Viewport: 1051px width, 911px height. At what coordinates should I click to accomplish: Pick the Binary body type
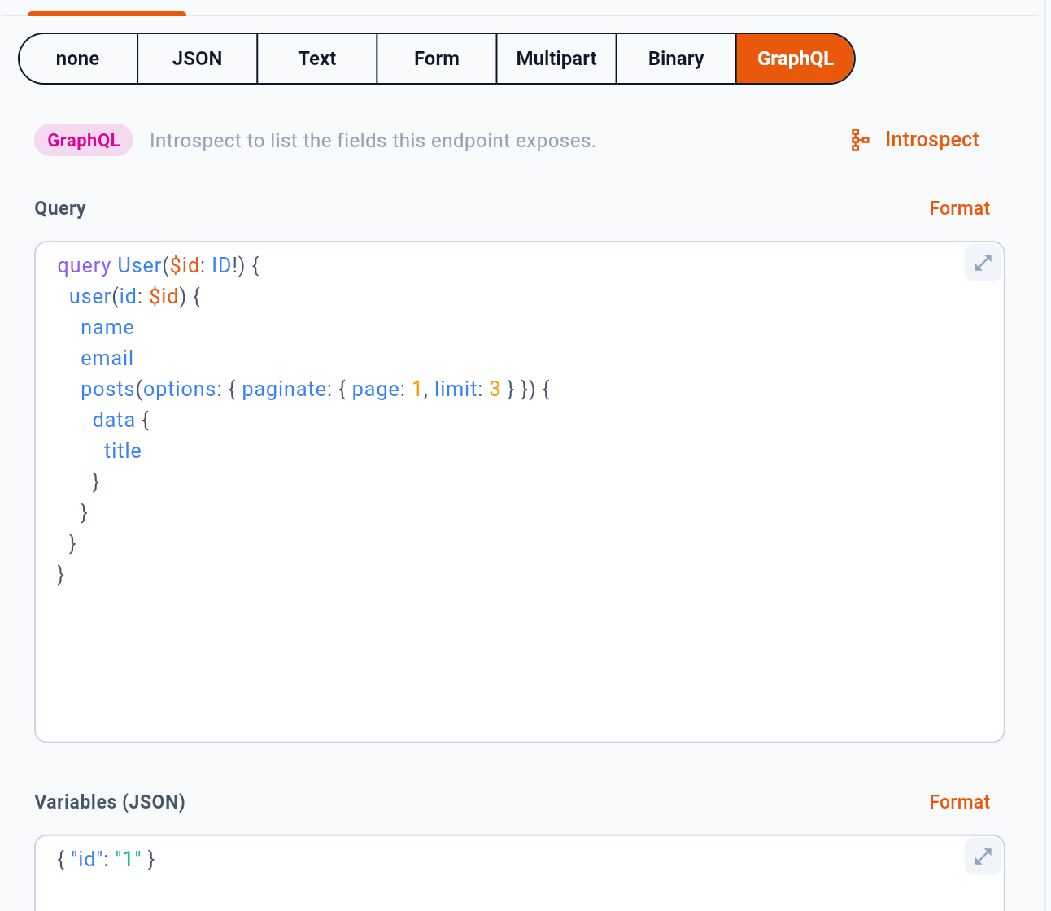click(676, 59)
